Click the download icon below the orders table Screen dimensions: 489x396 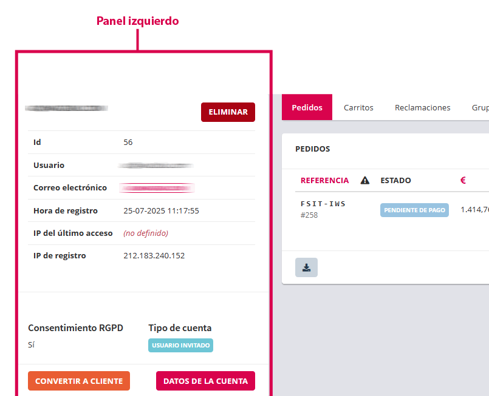coord(306,267)
